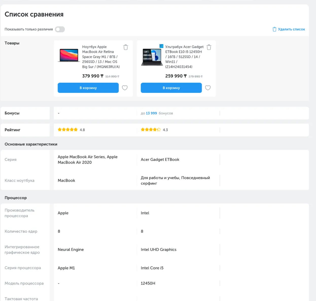Add the Acer ETBook to cart

click(171, 88)
